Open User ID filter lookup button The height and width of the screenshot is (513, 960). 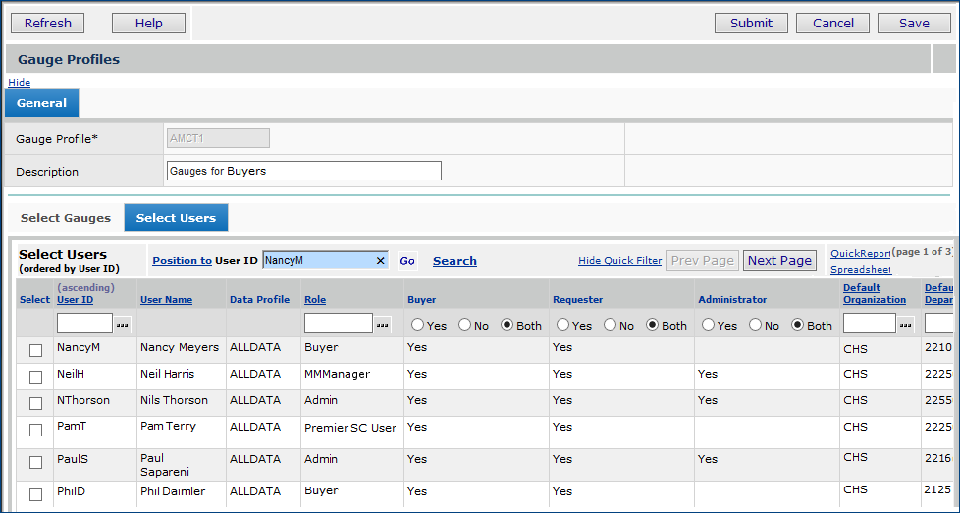coord(123,325)
